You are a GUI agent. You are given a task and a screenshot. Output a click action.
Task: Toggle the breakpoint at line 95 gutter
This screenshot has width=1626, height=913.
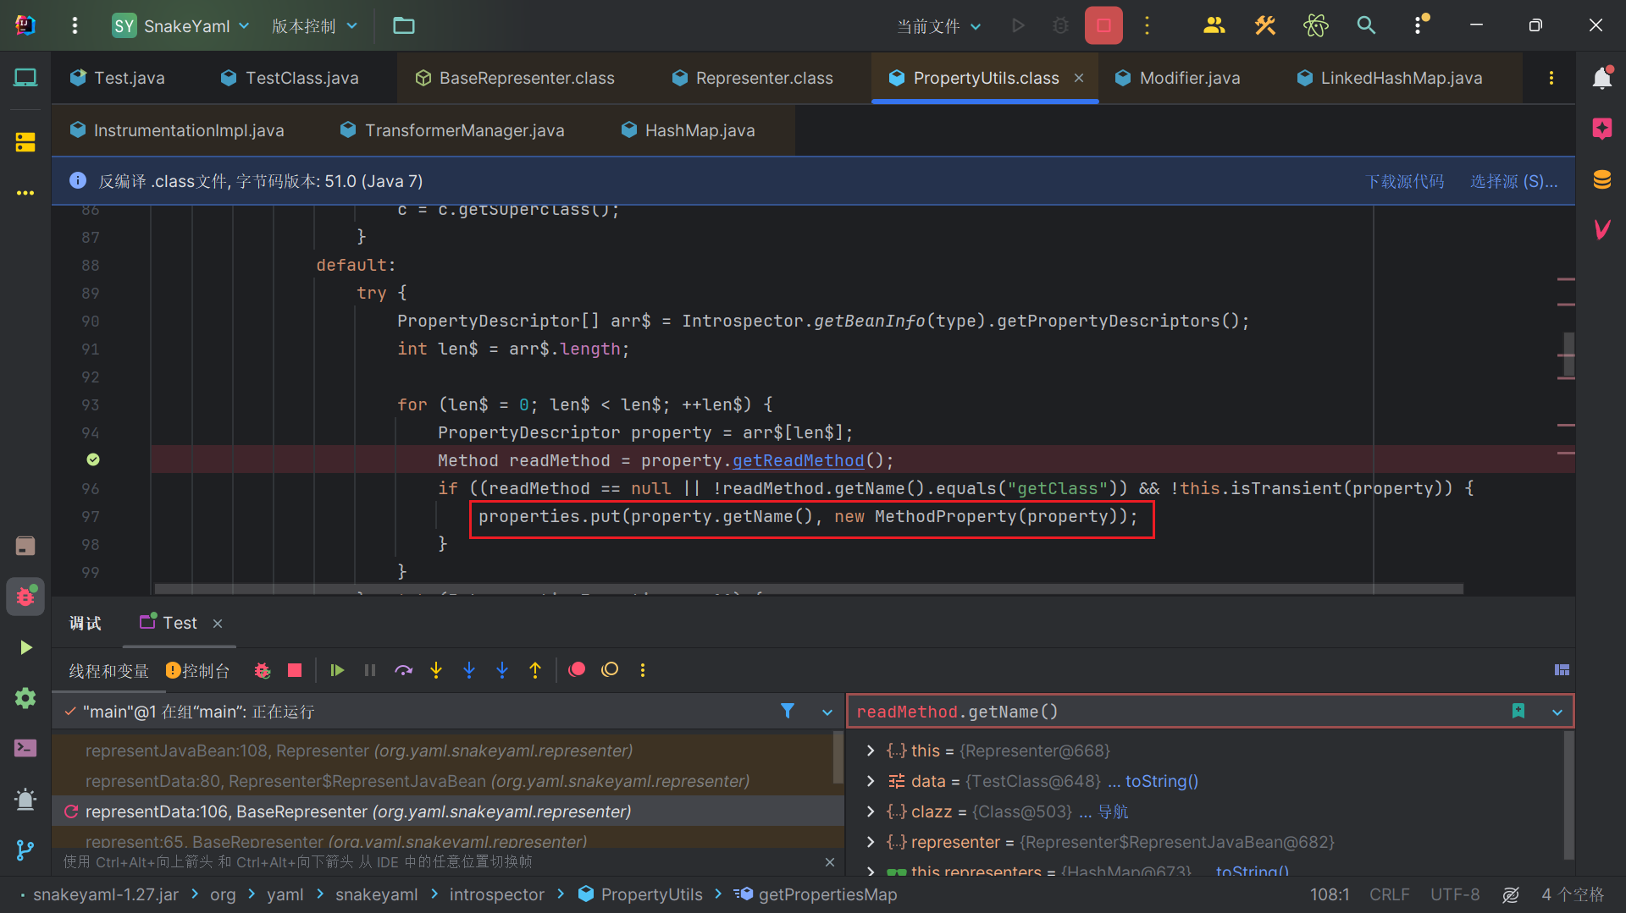pos(93,459)
